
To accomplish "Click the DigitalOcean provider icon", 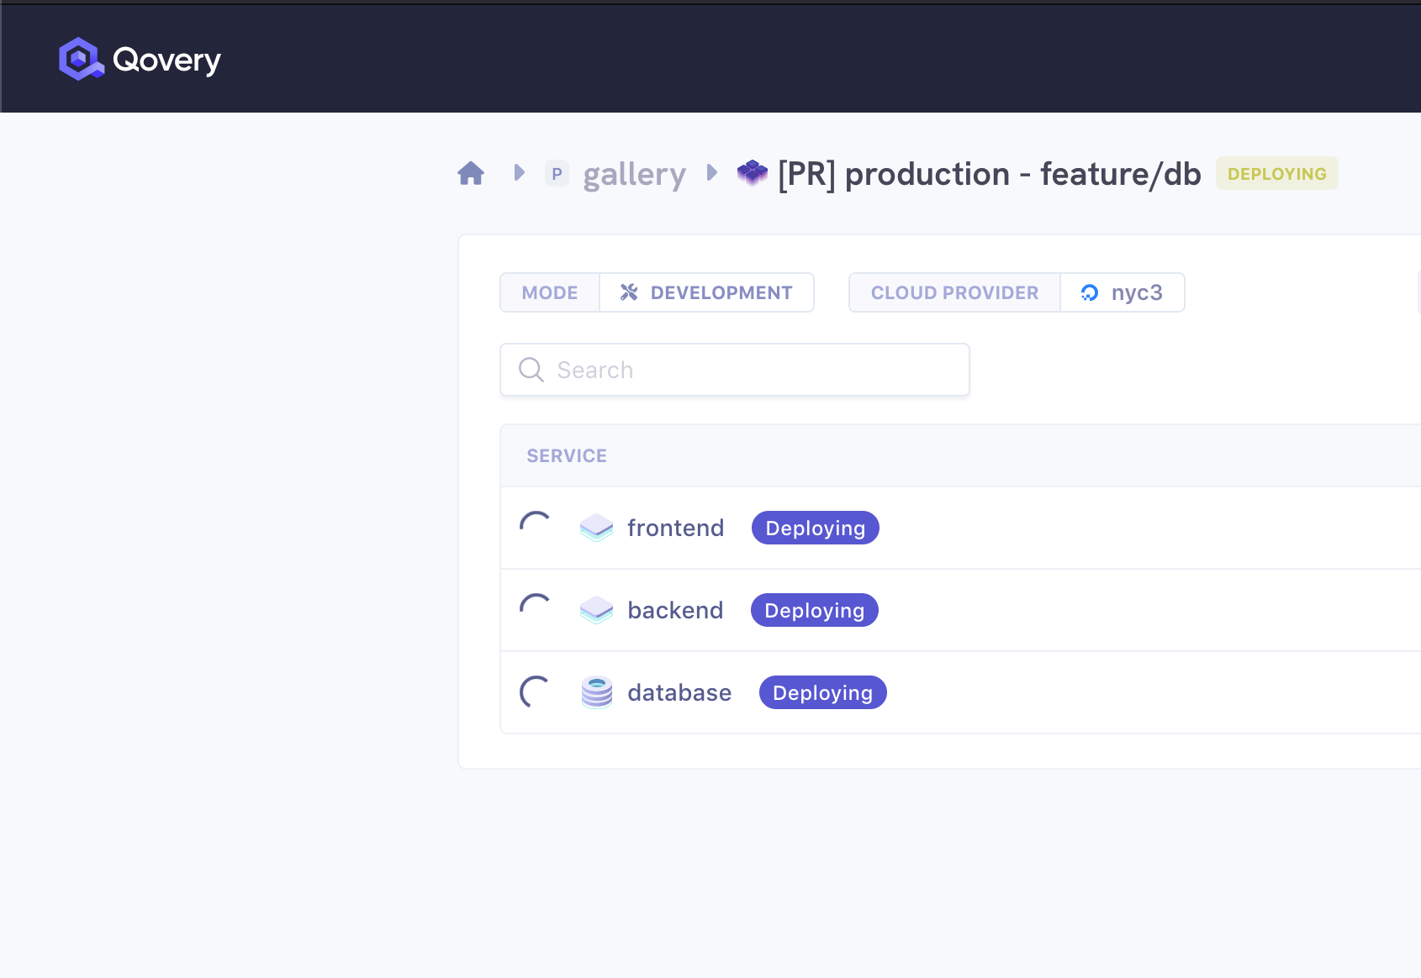I will pos(1090,292).
